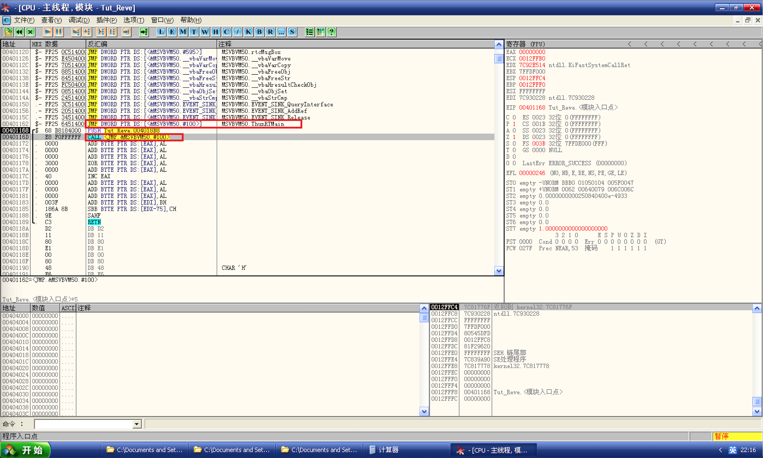
Task: Toggle the C flag value in registers
Action: (x=514, y=117)
